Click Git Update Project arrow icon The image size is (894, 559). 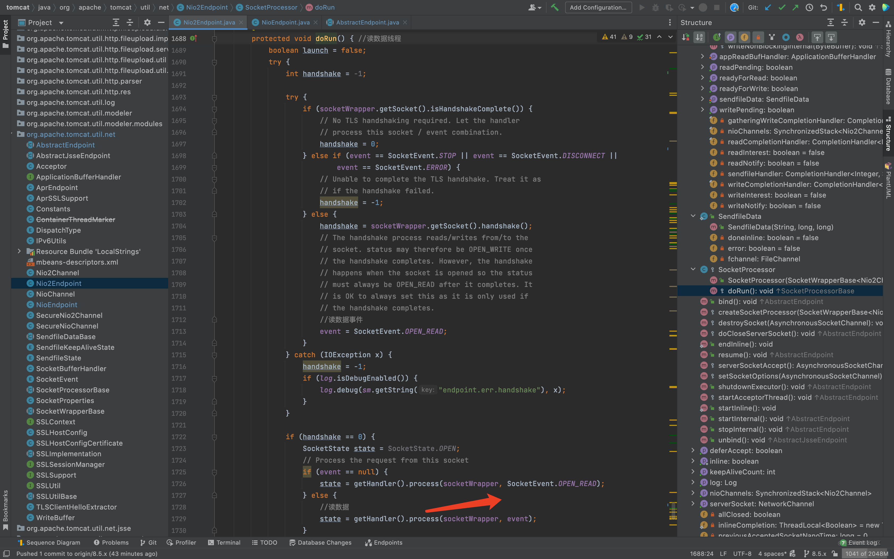click(768, 7)
